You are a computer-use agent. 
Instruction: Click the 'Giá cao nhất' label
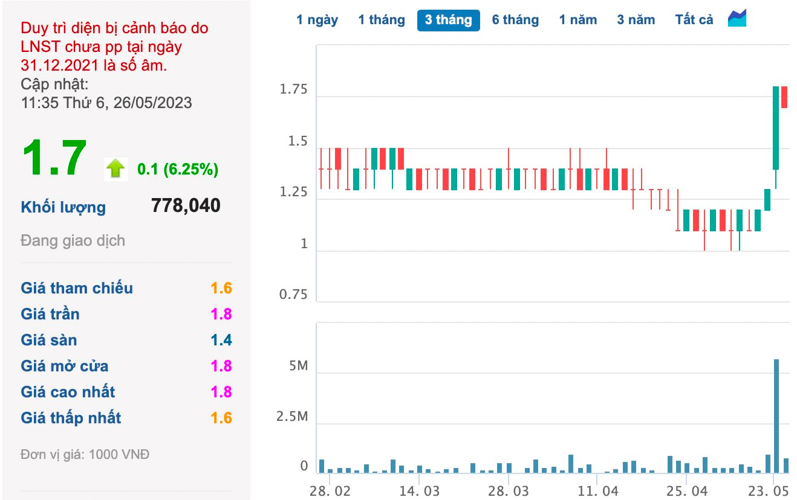tap(68, 392)
